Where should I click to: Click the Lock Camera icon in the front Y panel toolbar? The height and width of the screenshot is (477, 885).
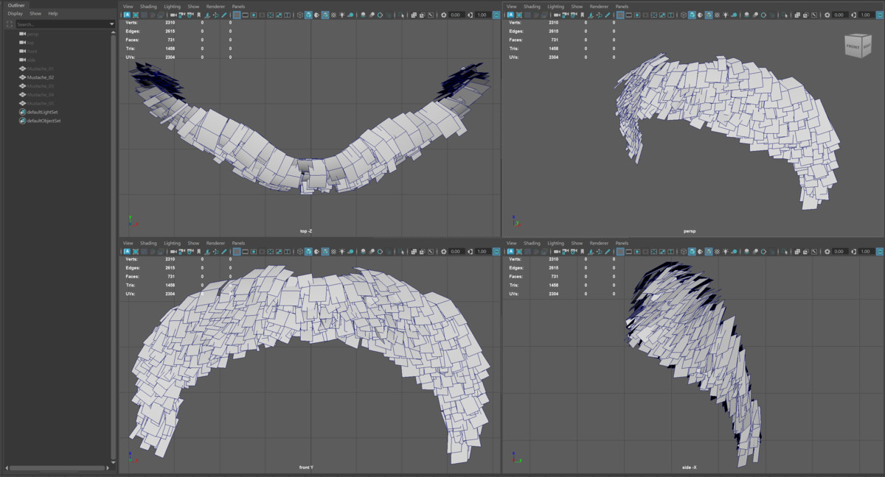tap(181, 251)
